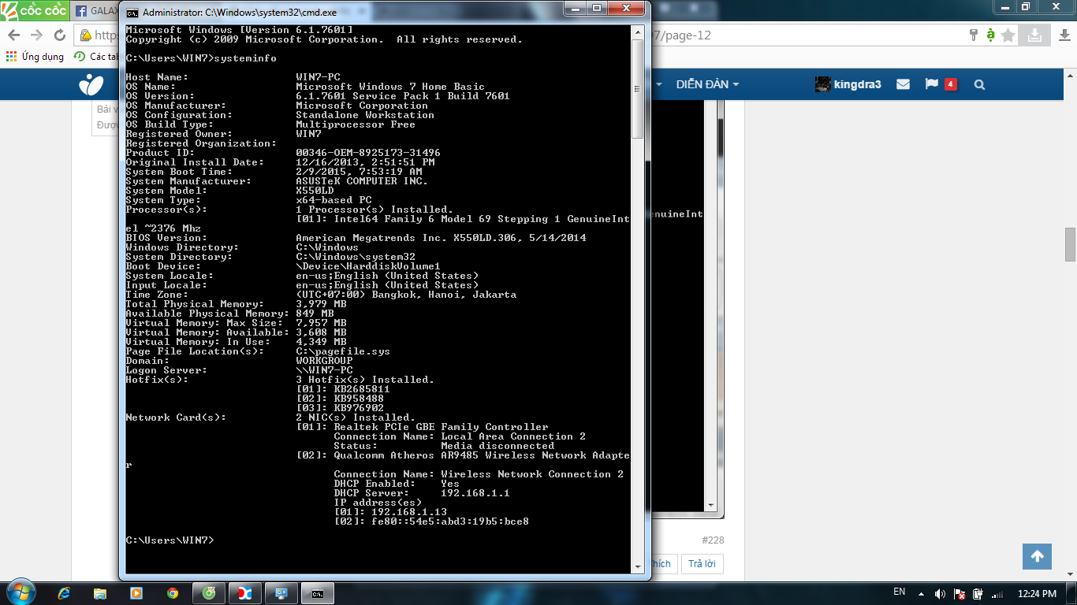Open the forum search magnifier
The image size is (1077, 605).
[x=979, y=84]
